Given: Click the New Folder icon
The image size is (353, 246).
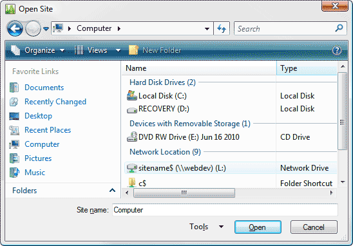Looking at the screenshot, I should click(133, 50).
